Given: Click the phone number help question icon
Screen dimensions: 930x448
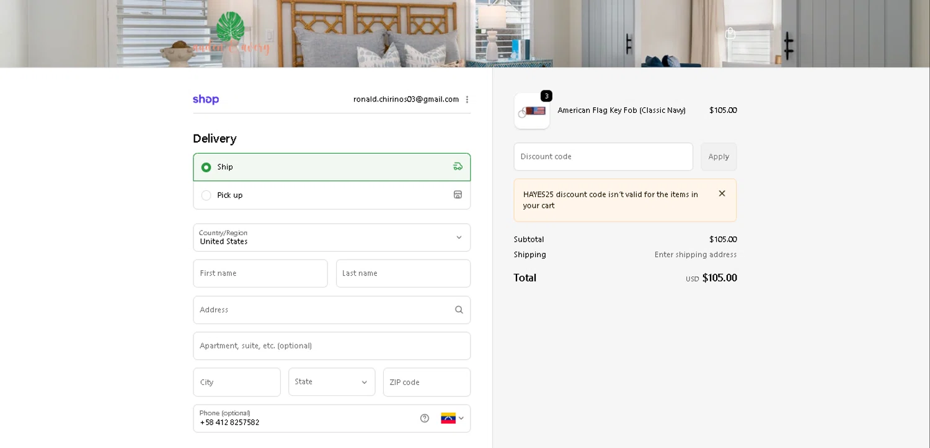Looking at the screenshot, I should point(425,418).
